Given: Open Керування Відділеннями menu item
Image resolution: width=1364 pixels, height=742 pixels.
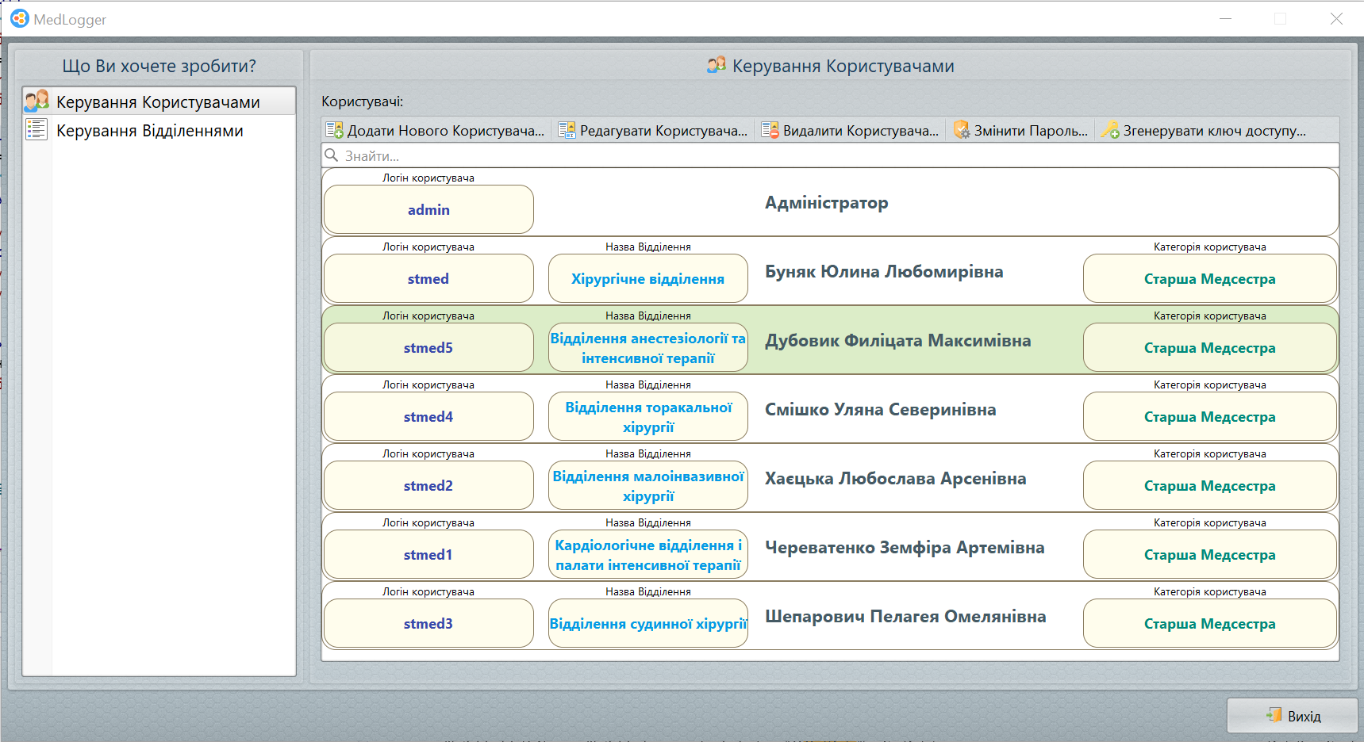Looking at the screenshot, I should [x=149, y=131].
